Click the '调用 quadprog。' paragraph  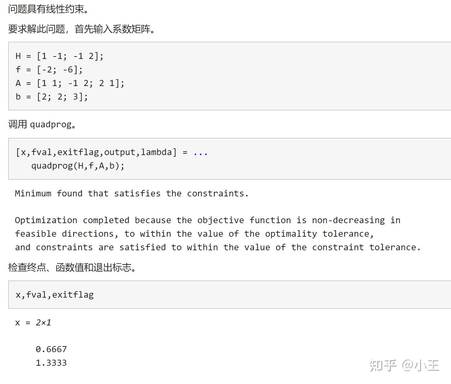click(42, 124)
